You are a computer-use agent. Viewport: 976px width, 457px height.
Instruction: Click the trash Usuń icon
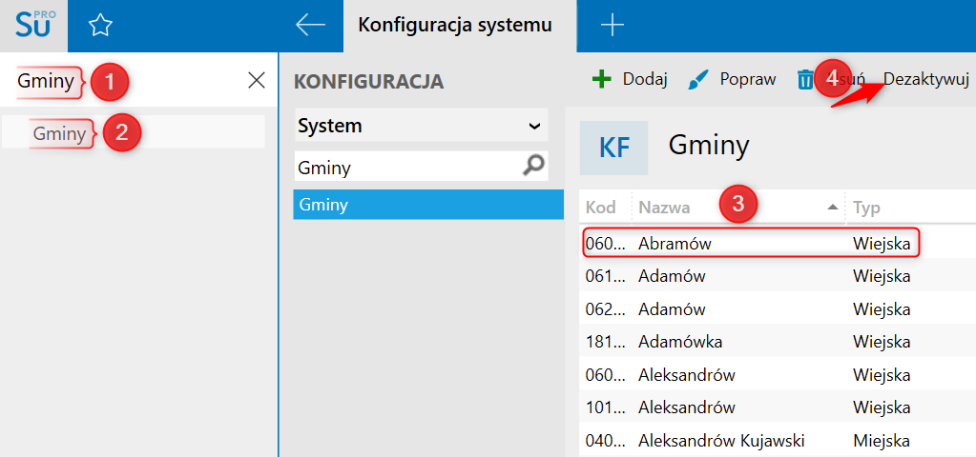pos(806,79)
